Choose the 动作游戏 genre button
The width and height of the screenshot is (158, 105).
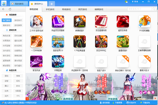click(x=7, y=51)
